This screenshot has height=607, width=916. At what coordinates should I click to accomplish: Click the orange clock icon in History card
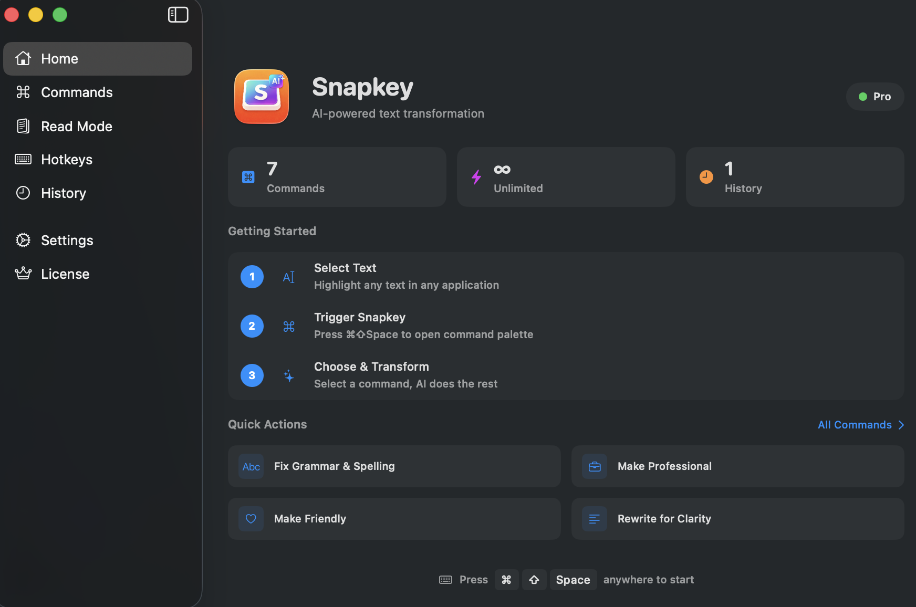(x=706, y=177)
